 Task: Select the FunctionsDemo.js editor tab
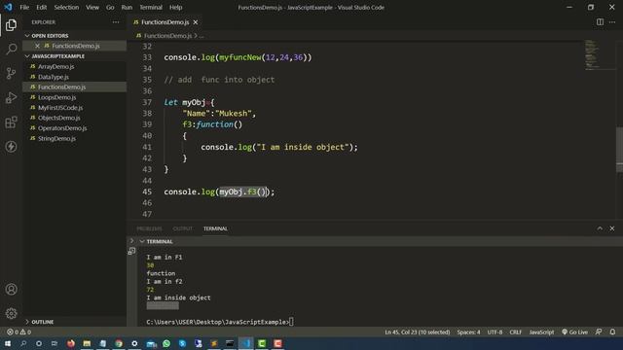pos(165,22)
